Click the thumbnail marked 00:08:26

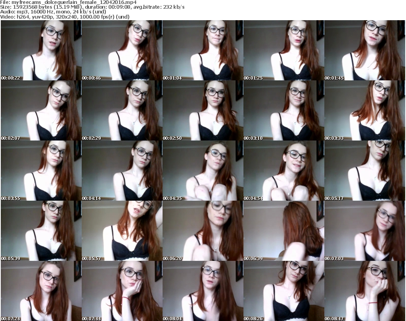click(284, 291)
